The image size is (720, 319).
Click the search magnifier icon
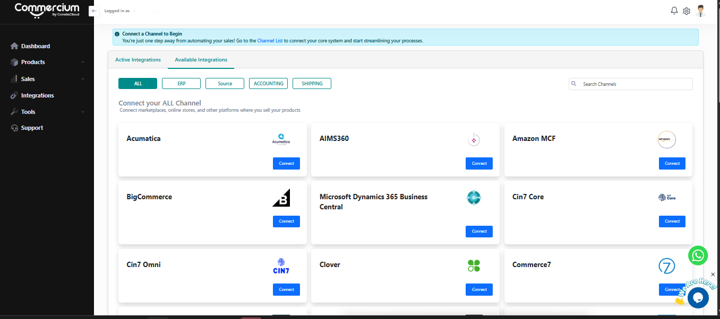[574, 84]
